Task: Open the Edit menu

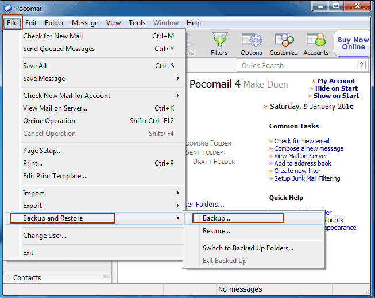Action: (31, 23)
